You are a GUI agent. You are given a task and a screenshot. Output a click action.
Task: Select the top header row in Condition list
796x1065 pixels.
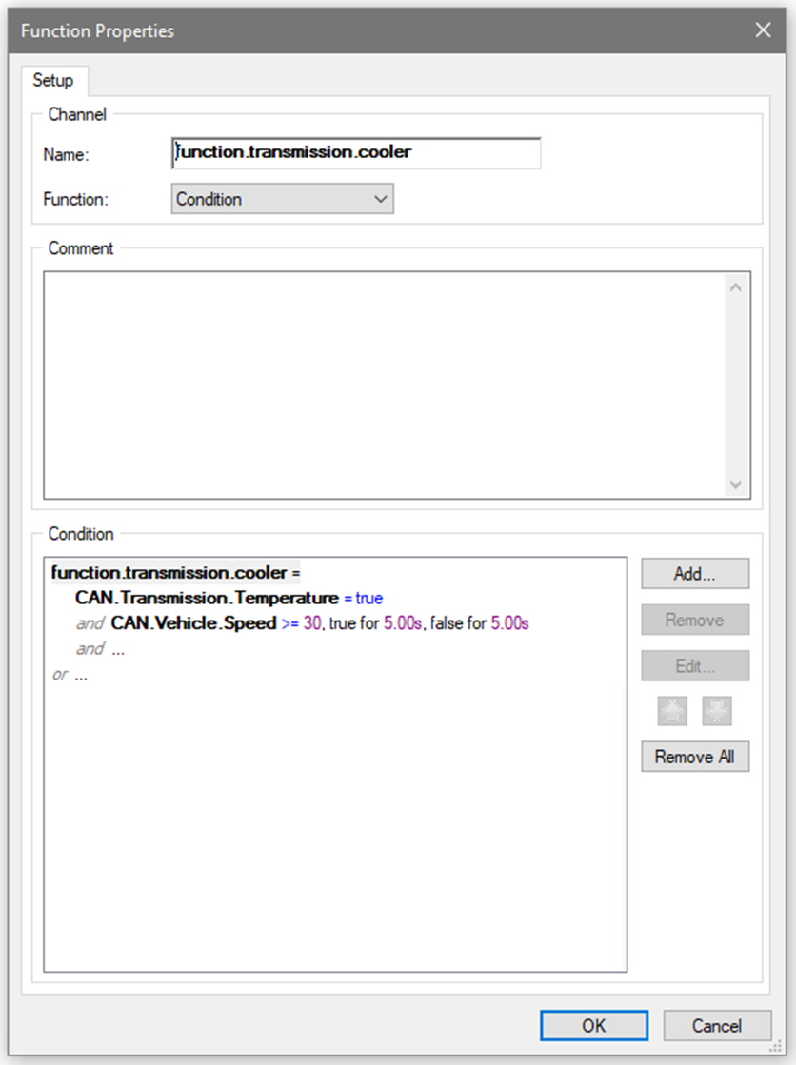tap(175, 573)
